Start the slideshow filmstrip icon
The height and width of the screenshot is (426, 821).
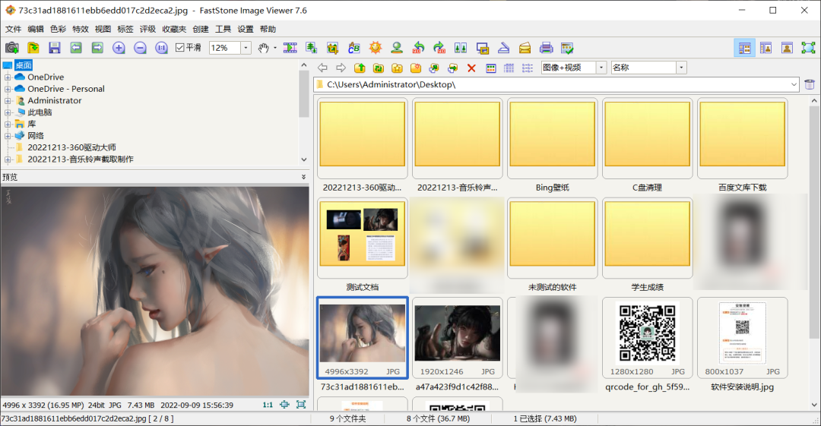point(290,48)
